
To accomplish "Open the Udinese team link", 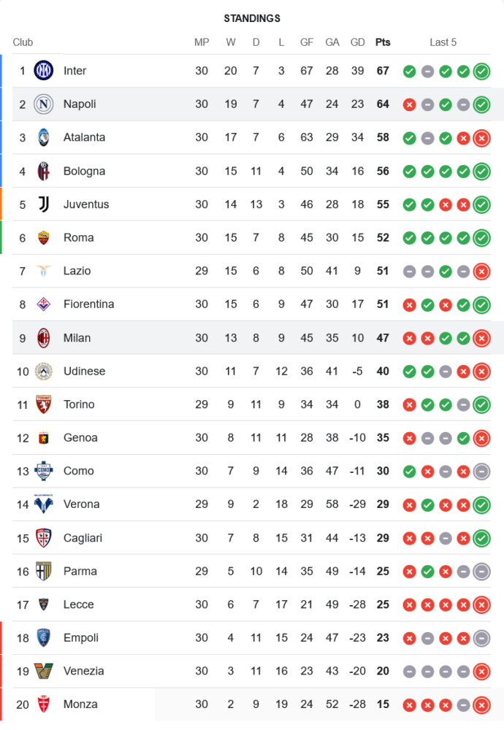I will tap(84, 372).
